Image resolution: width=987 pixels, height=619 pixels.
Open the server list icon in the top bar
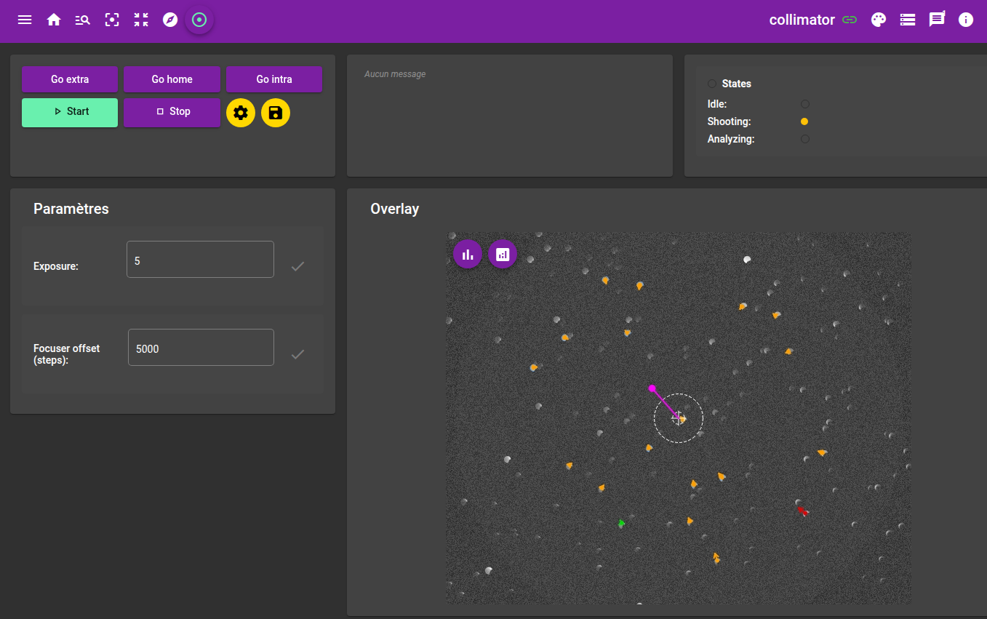coord(908,20)
